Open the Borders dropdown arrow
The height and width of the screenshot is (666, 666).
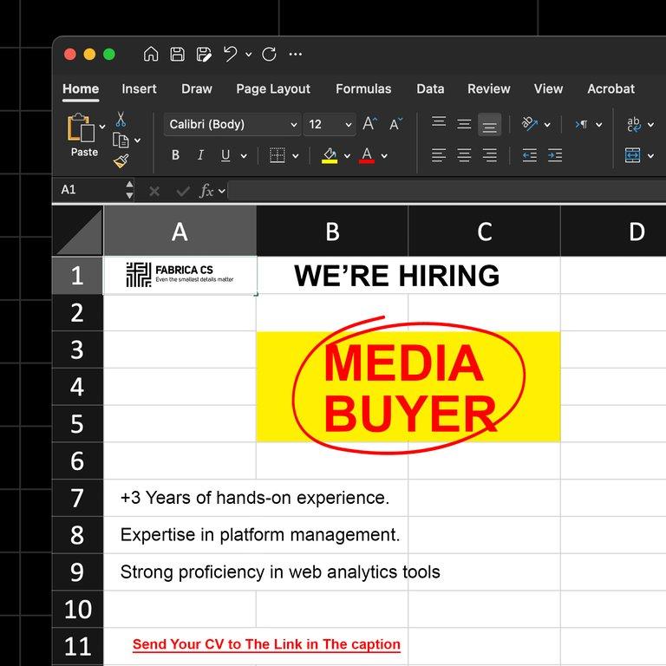(x=296, y=156)
